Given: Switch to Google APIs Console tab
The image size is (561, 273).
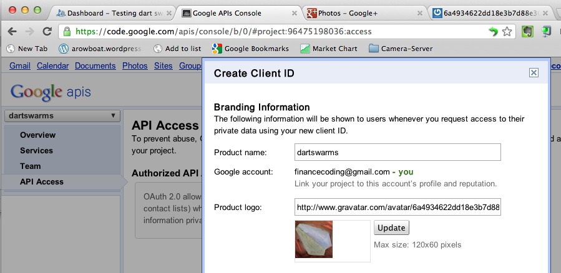Looking at the screenshot, I should [x=240, y=13].
